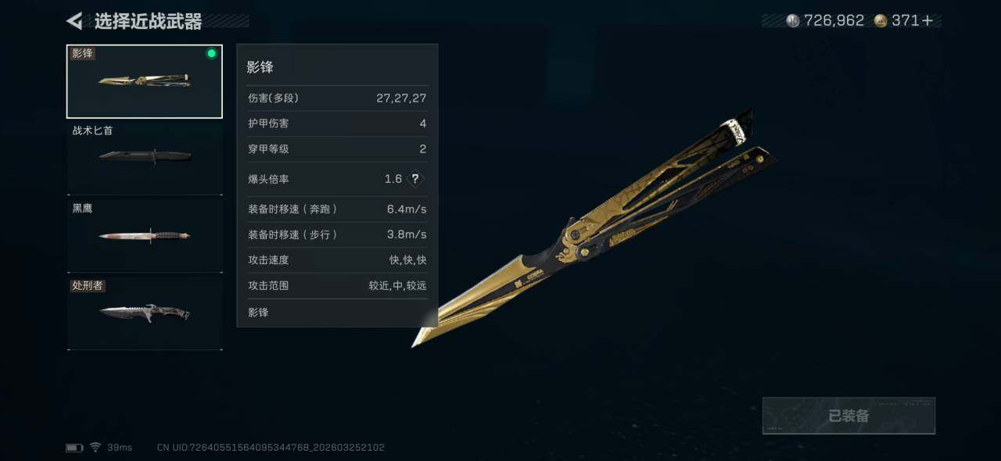
Task: Click the 已装备 equipped button
Action: click(849, 416)
